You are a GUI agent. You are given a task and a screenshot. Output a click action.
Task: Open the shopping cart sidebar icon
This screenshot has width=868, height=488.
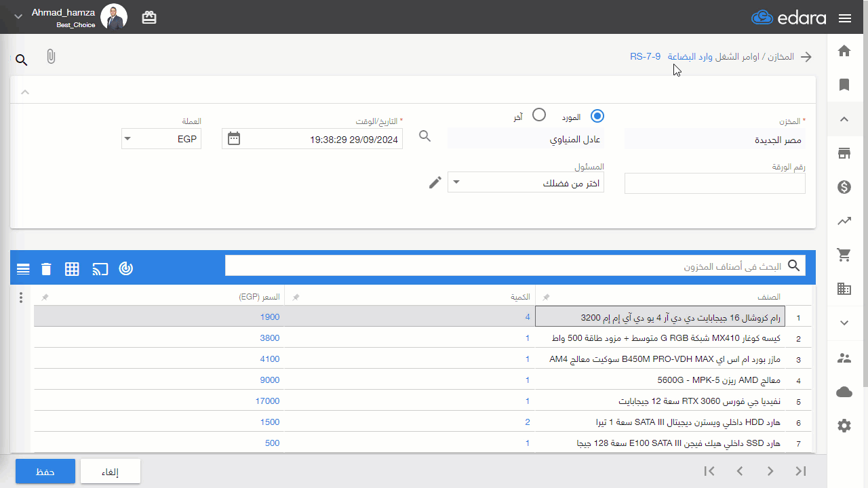click(844, 255)
